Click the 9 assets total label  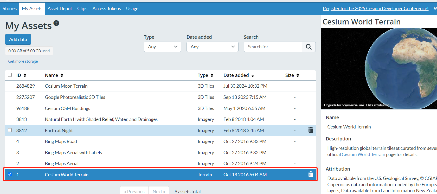pyautogui.click(x=188, y=191)
